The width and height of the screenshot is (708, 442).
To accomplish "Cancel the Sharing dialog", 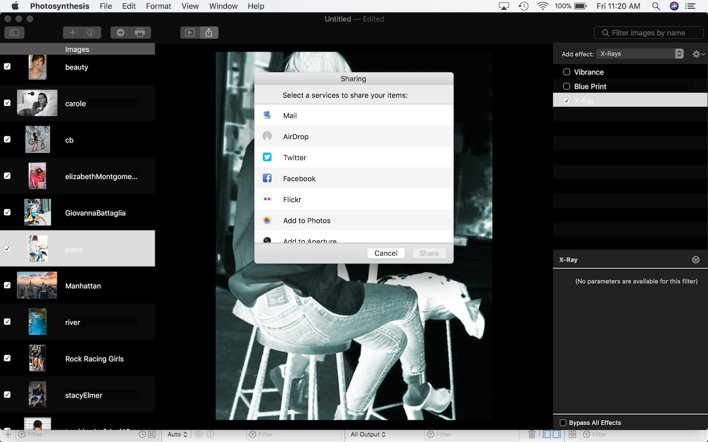I will (x=386, y=253).
